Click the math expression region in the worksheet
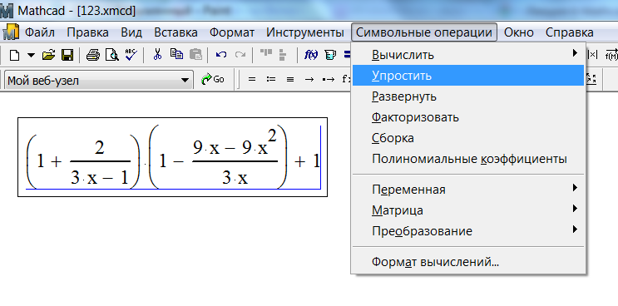 tap(173, 156)
